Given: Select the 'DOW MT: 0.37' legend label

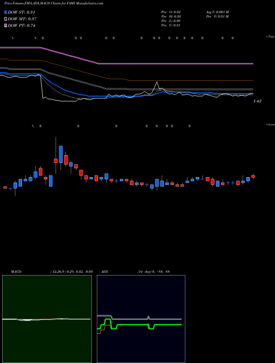Looking at the screenshot, I should 22,19.
